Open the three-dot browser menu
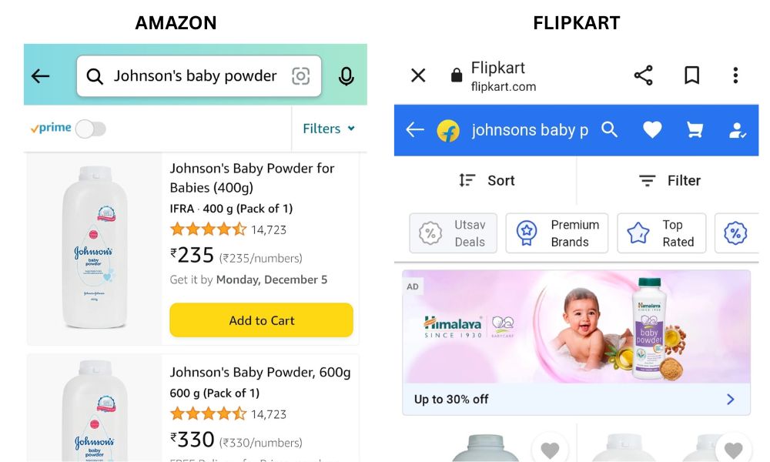770x462 pixels. point(735,75)
